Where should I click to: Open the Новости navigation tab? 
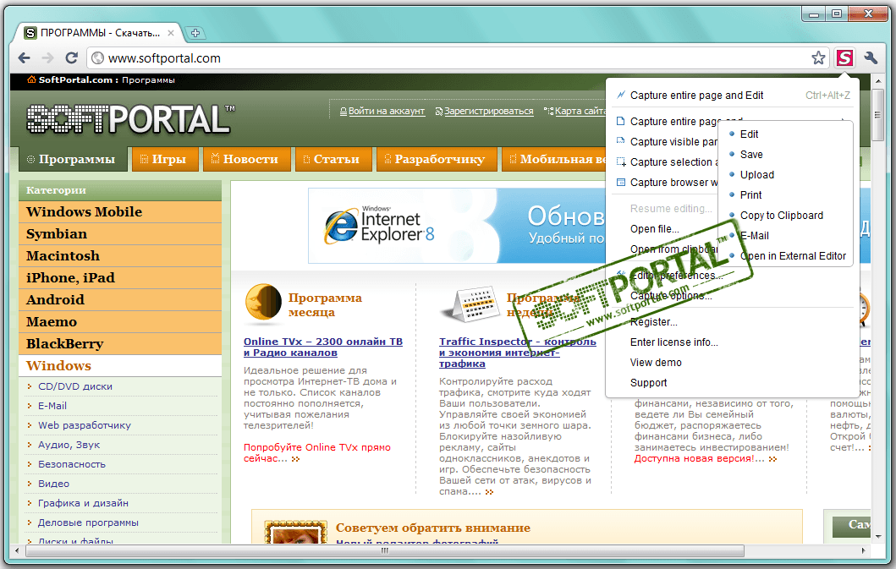tap(245, 160)
